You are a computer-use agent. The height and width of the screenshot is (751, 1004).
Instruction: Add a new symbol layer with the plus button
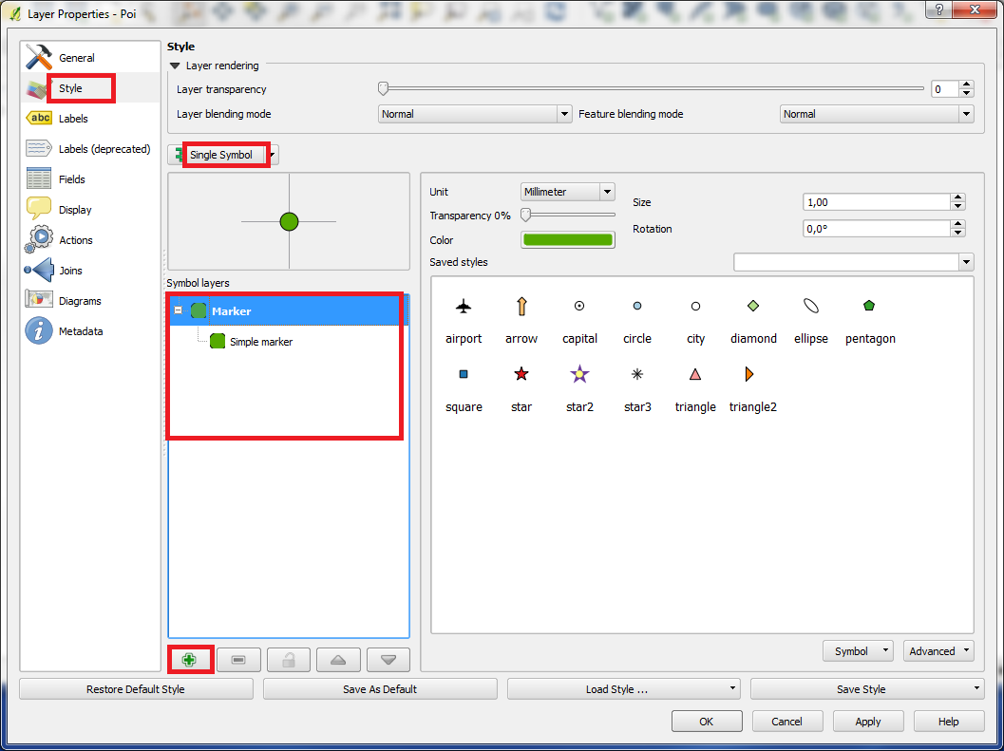189,660
